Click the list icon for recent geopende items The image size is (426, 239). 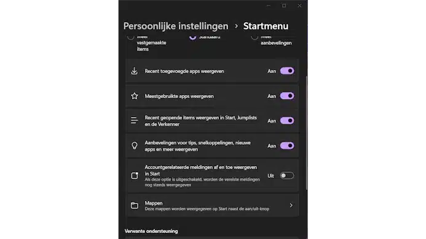point(134,121)
